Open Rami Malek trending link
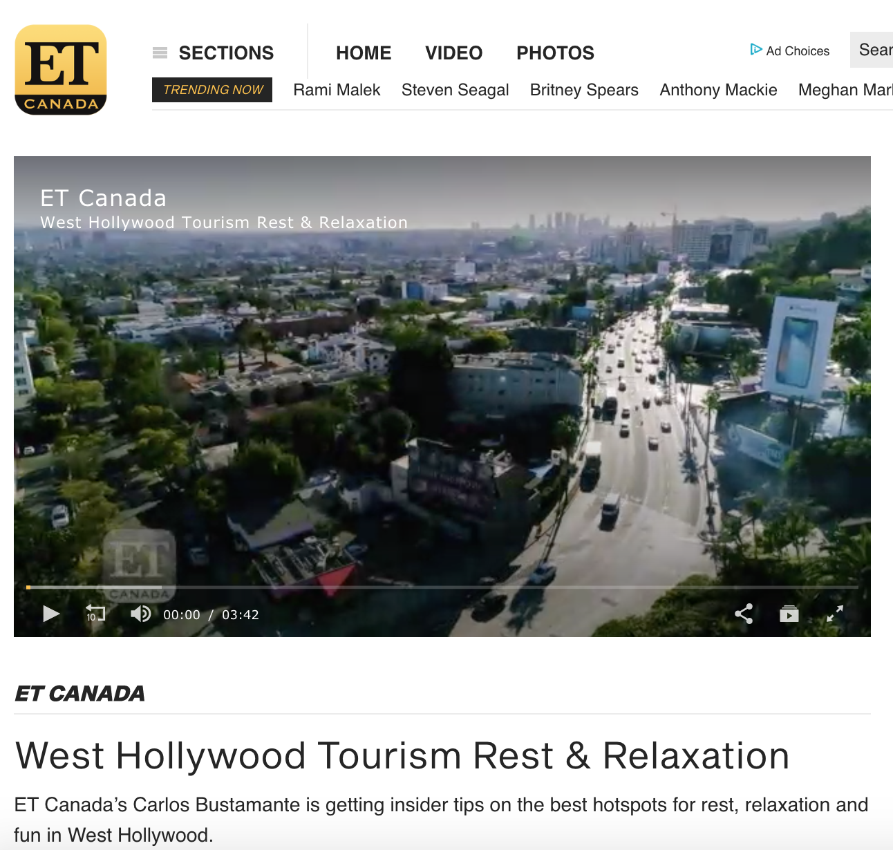893x850 pixels. pos(337,90)
